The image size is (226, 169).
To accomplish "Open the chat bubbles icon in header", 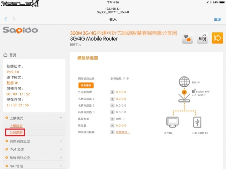I will [187, 38].
